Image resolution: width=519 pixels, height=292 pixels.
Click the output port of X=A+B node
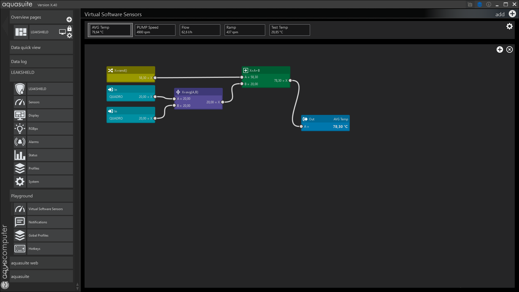click(x=290, y=81)
